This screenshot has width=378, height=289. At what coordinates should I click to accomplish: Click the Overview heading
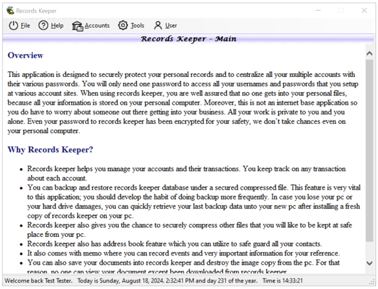pos(26,55)
